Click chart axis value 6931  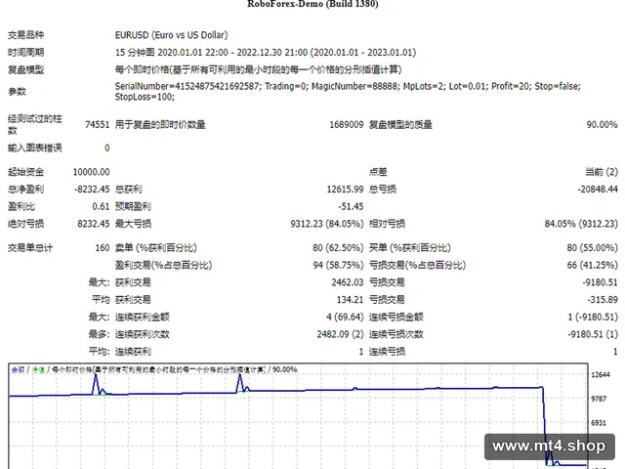click(599, 423)
